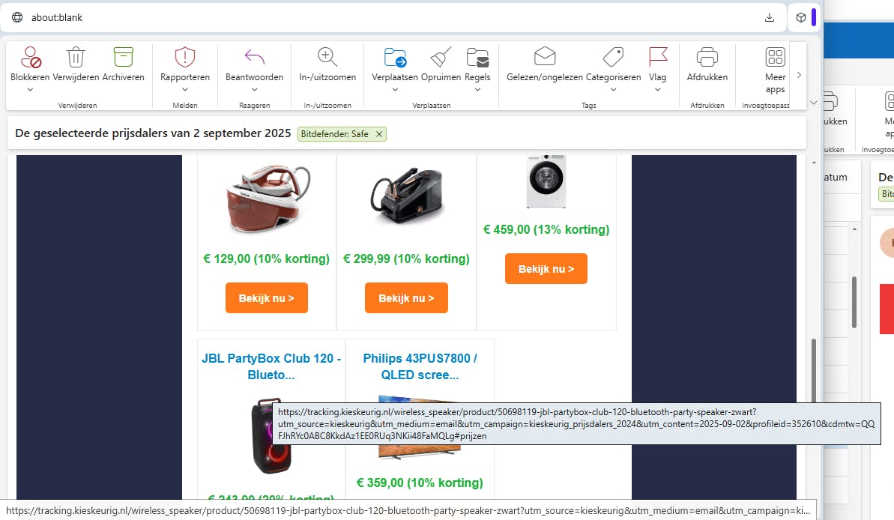Collapse the ribbon with bottom-right chevron
The width and height of the screenshot is (894, 520).
pos(814,103)
